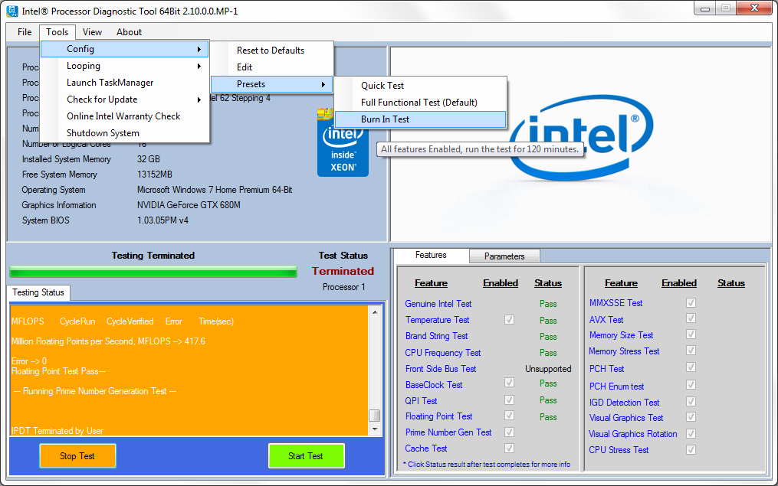The image size is (778, 486).
Task: Click the Start Test button
Action: (306, 456)
